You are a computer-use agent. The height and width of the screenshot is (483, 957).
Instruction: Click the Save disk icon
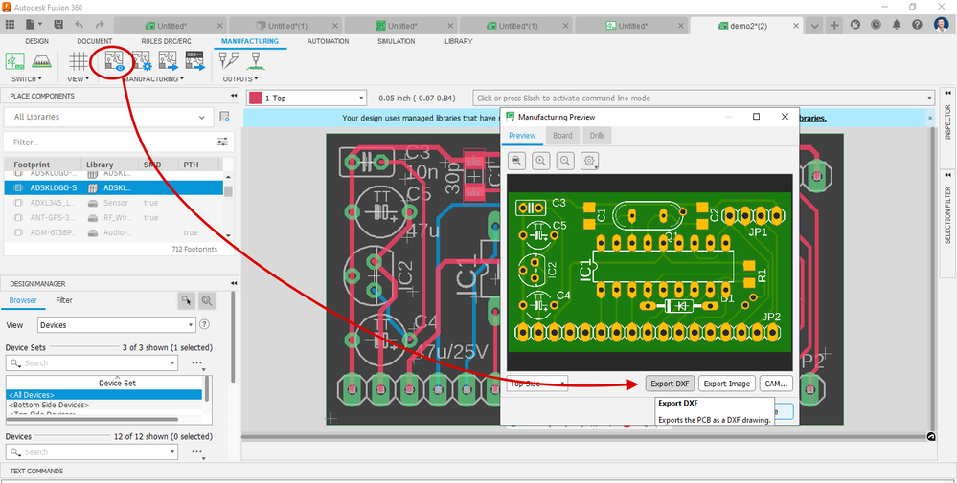[58, 25]
